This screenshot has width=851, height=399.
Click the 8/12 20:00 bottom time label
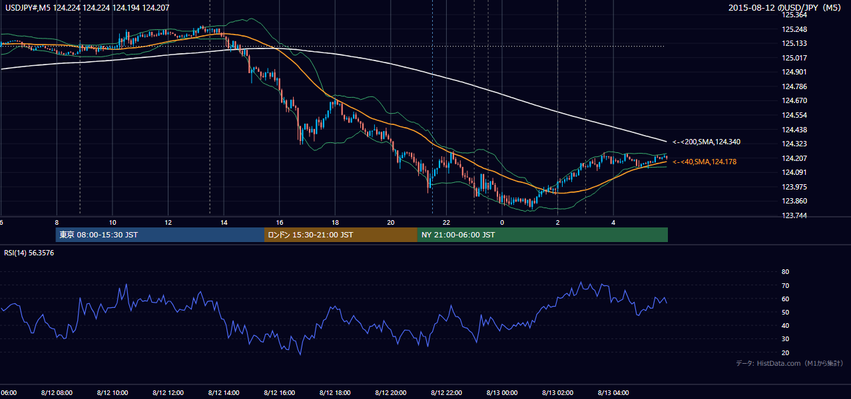tap(391, 392)
